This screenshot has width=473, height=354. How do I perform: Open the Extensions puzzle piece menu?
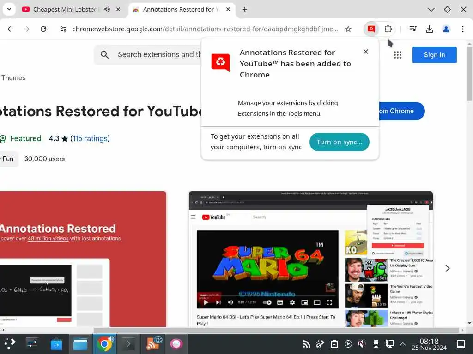pos(388,29)
